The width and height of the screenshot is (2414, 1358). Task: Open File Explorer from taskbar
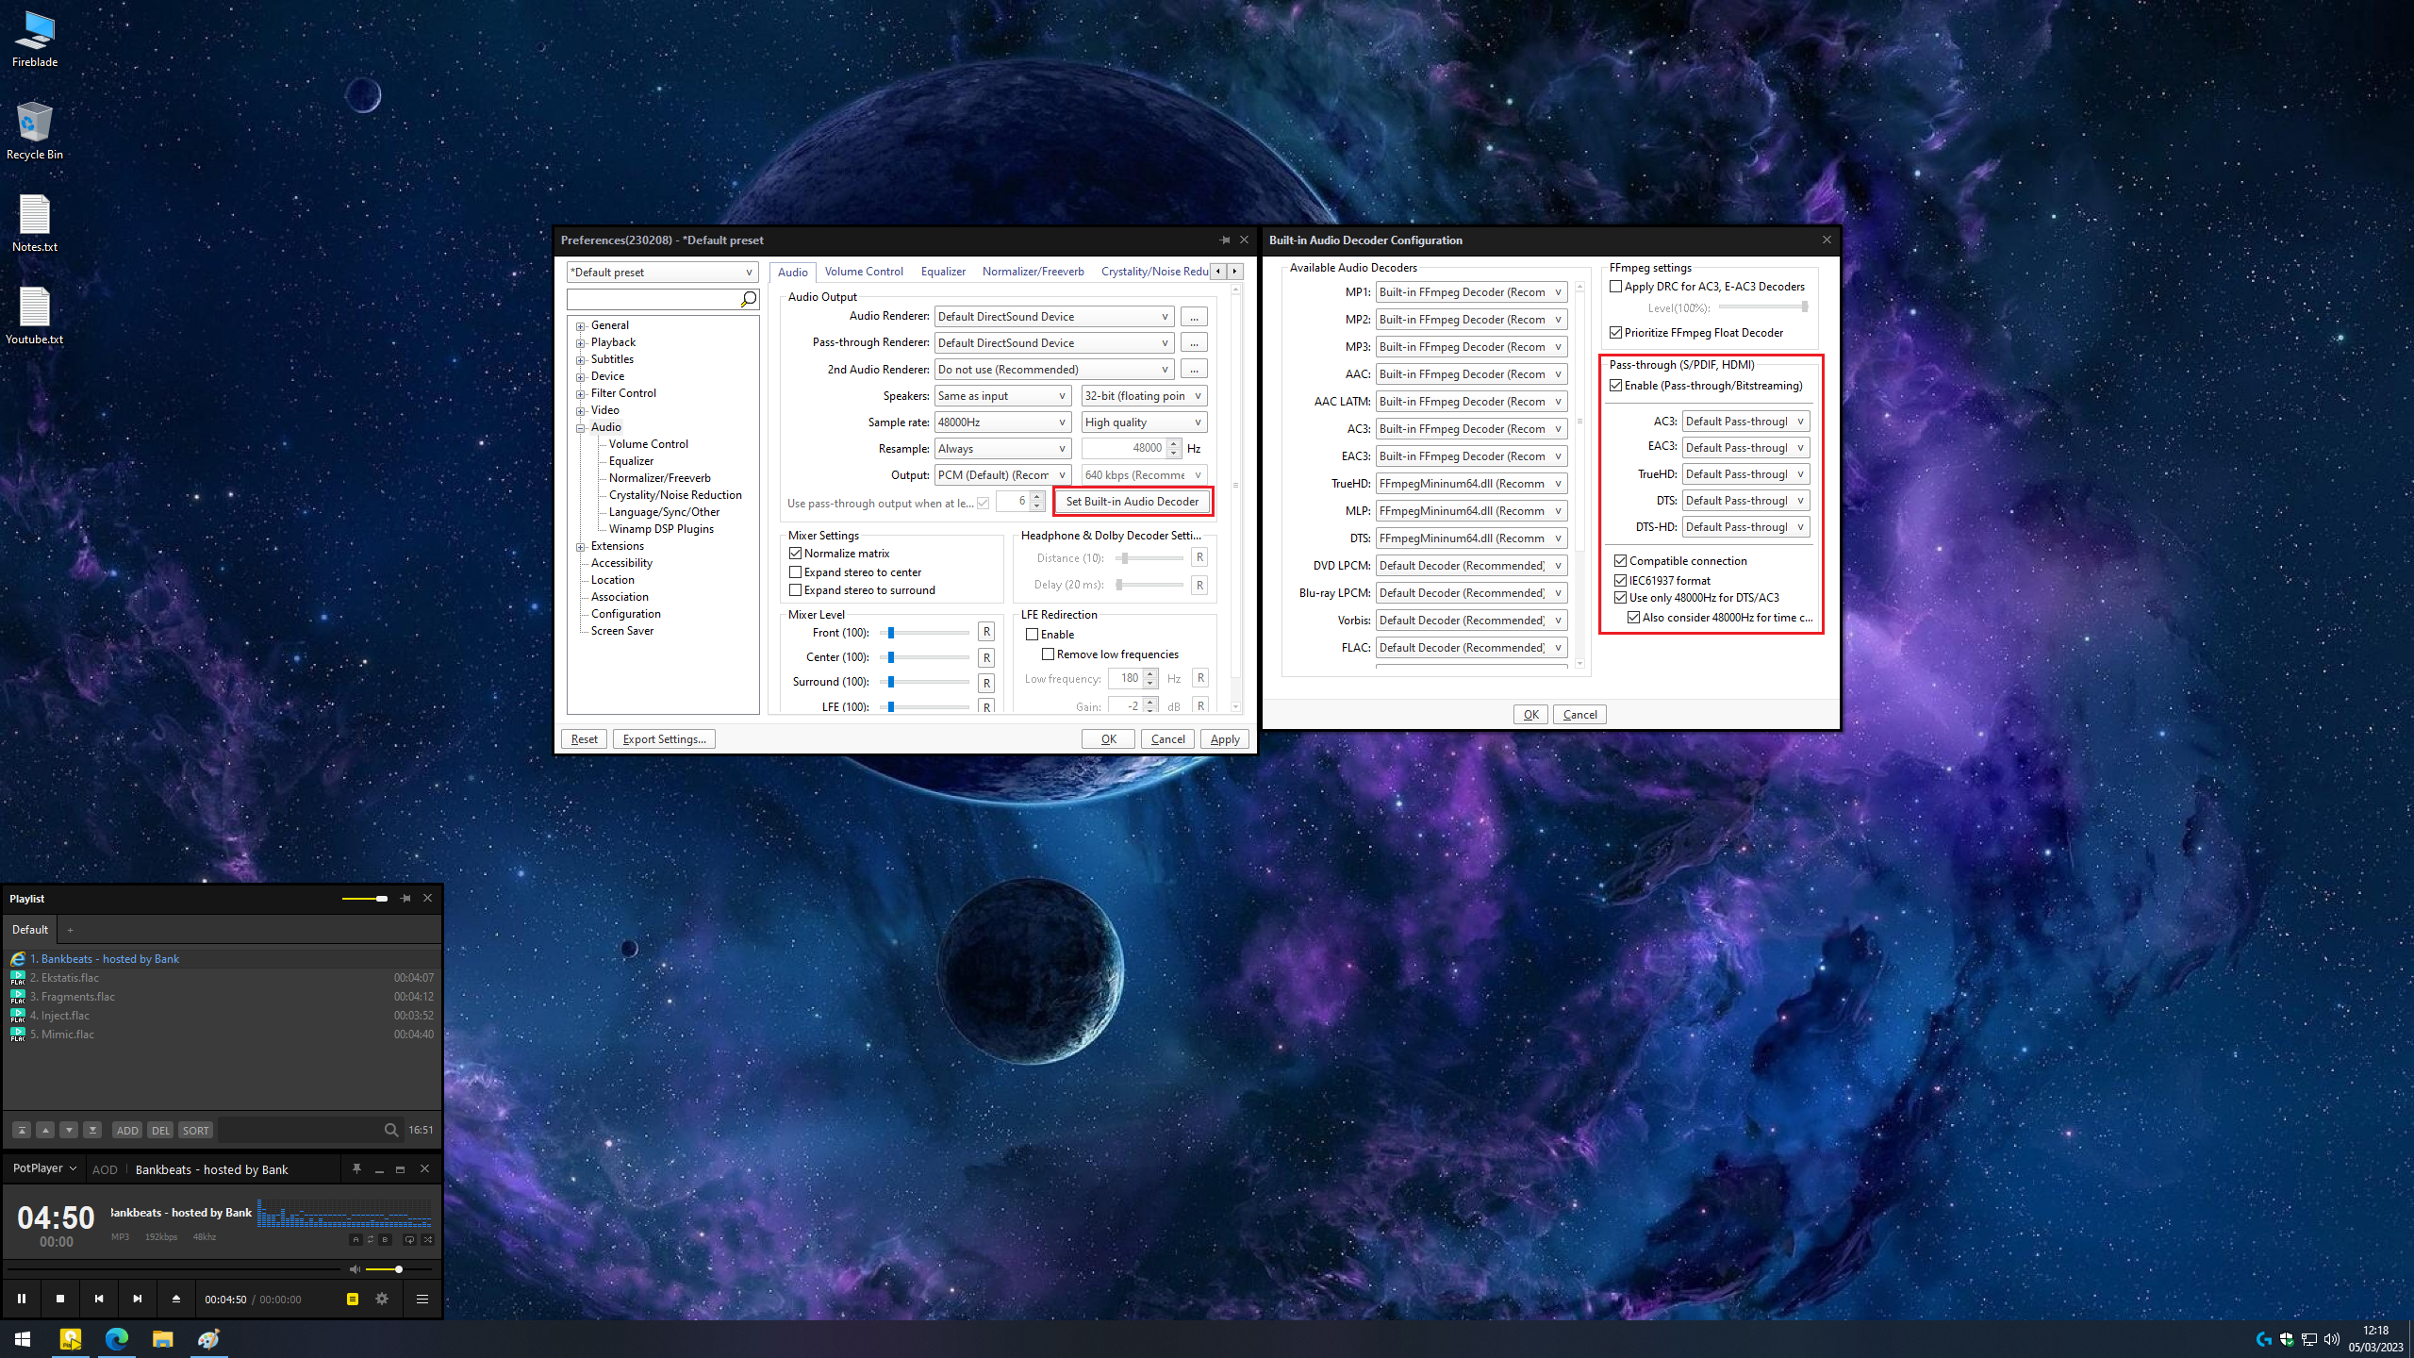(x=163, y=1338)
